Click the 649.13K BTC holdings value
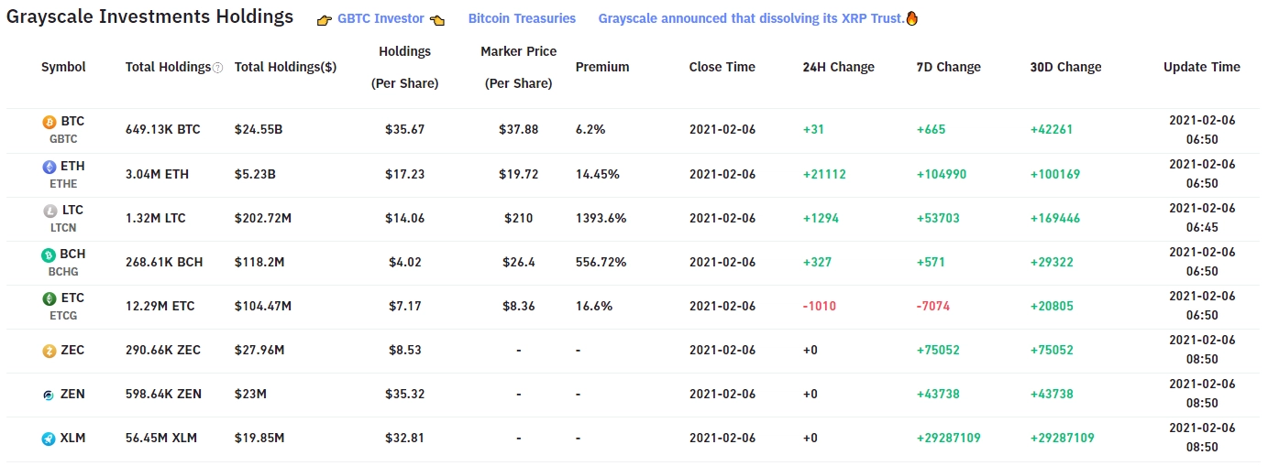The image size is (1268, 466). [x=163, y=130]
